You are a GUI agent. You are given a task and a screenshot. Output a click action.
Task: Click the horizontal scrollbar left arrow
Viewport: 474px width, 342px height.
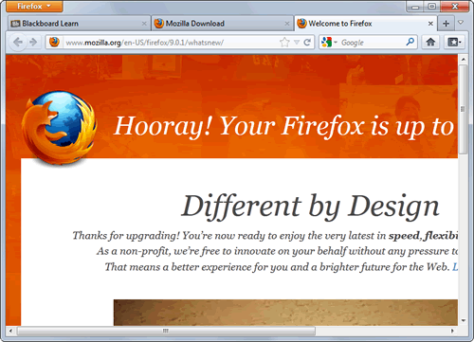click(10, 331)
